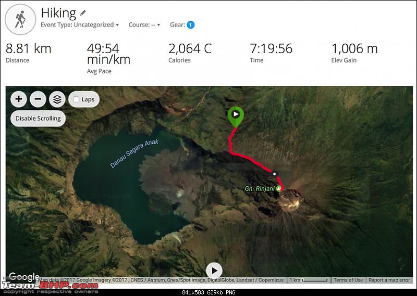Expand the Event Type Uncategorized dropdown
The height and width of the screenshot is (296, 417).
click(80, 24)
